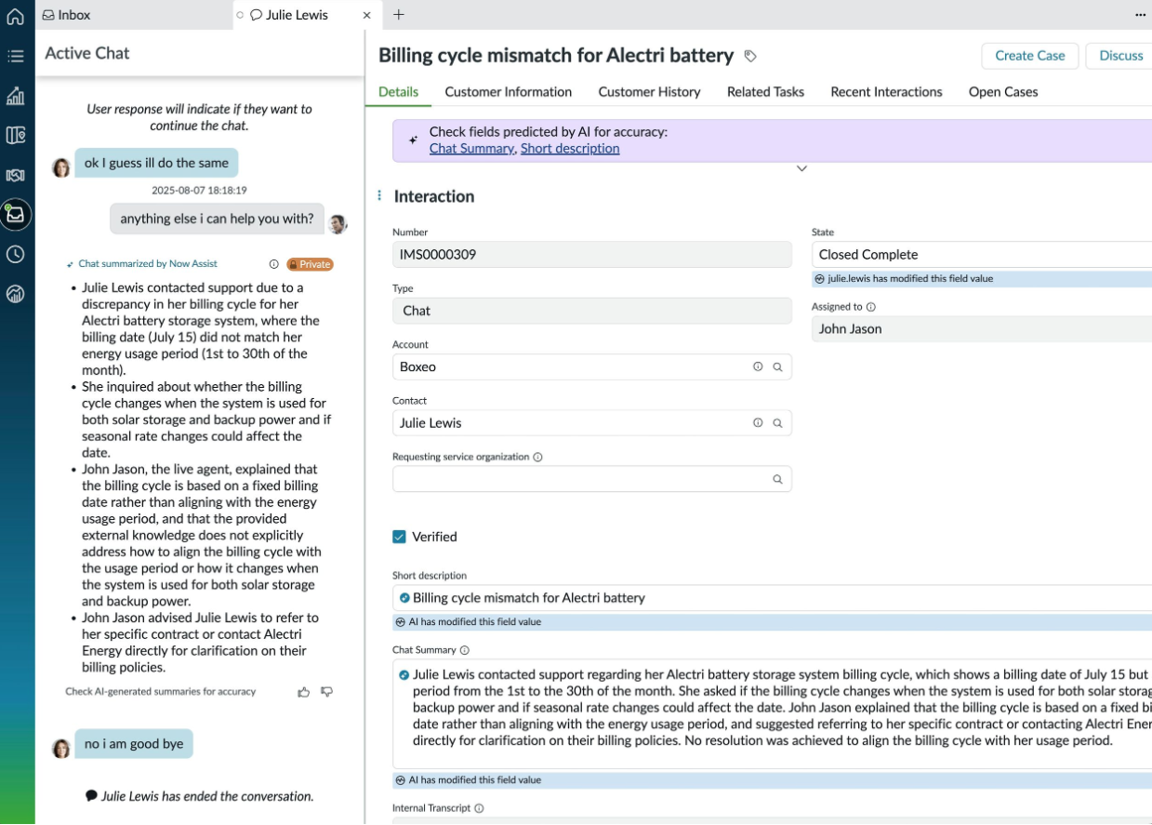Close the Julie Lewis tab
The height and width of the screenshot is (825, 1152).
[366, 15]
